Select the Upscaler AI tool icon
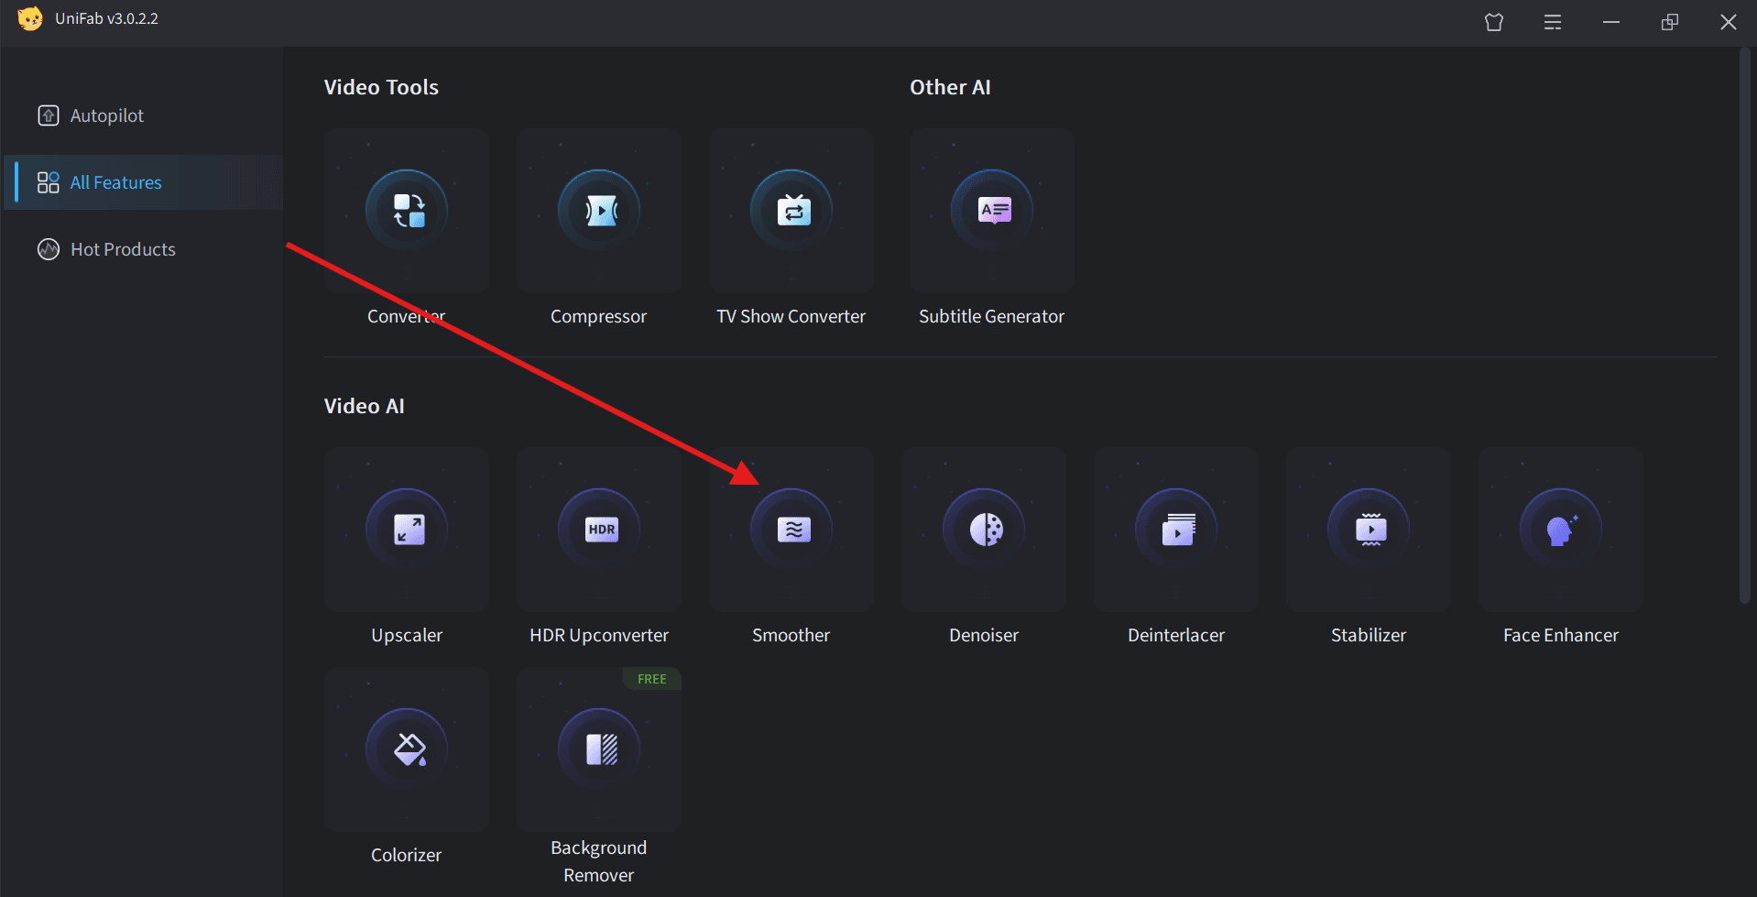The height and width of the screenshot is (897, 1757). 407,530
